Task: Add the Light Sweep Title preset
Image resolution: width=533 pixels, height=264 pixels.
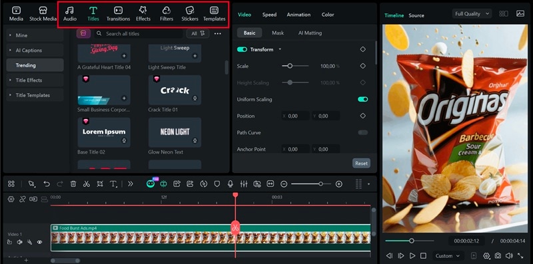Action: click(195, 56)
